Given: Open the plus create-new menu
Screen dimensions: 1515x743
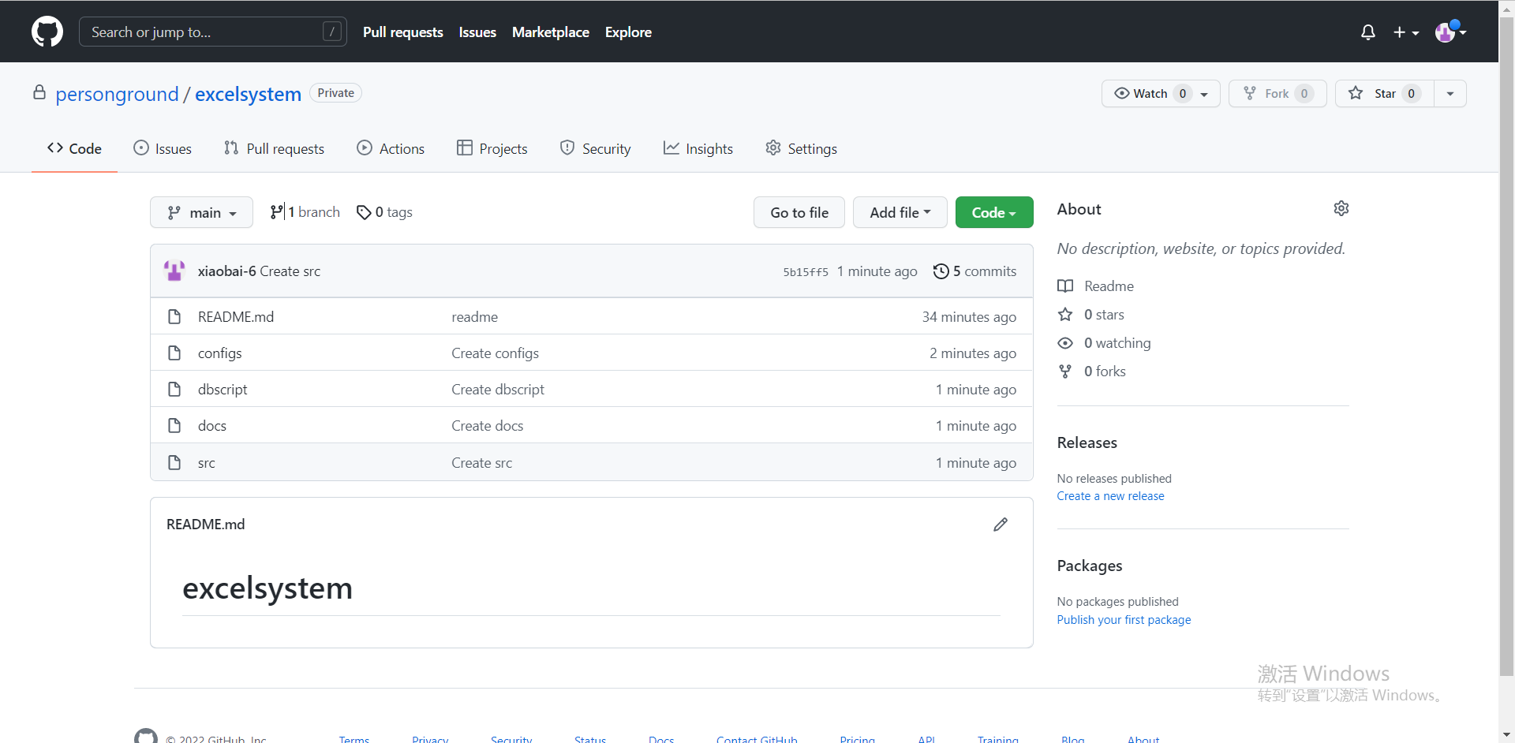Looking at the screenshot, I should 1406,32.
